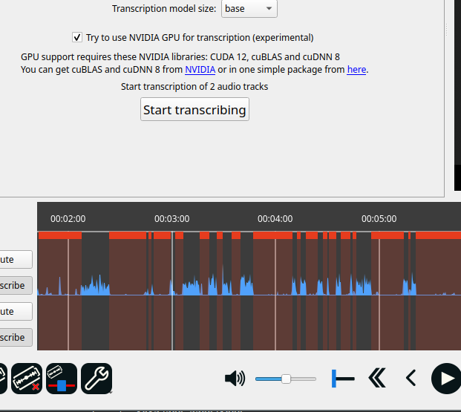Step back with the single chevron button
Screen dimensions: 461x412
tap(411, 379)
